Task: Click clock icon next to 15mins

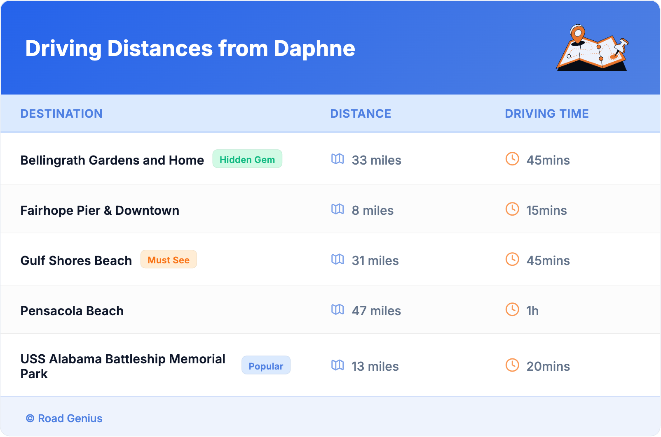Action: 512,209
